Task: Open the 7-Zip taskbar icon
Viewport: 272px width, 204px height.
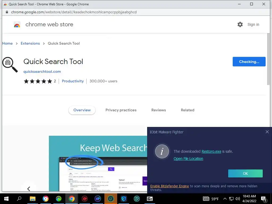Action: click(x=150, y=199)
